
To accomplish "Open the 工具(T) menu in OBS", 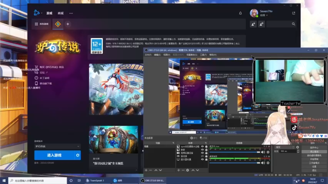I will (203, 55).
